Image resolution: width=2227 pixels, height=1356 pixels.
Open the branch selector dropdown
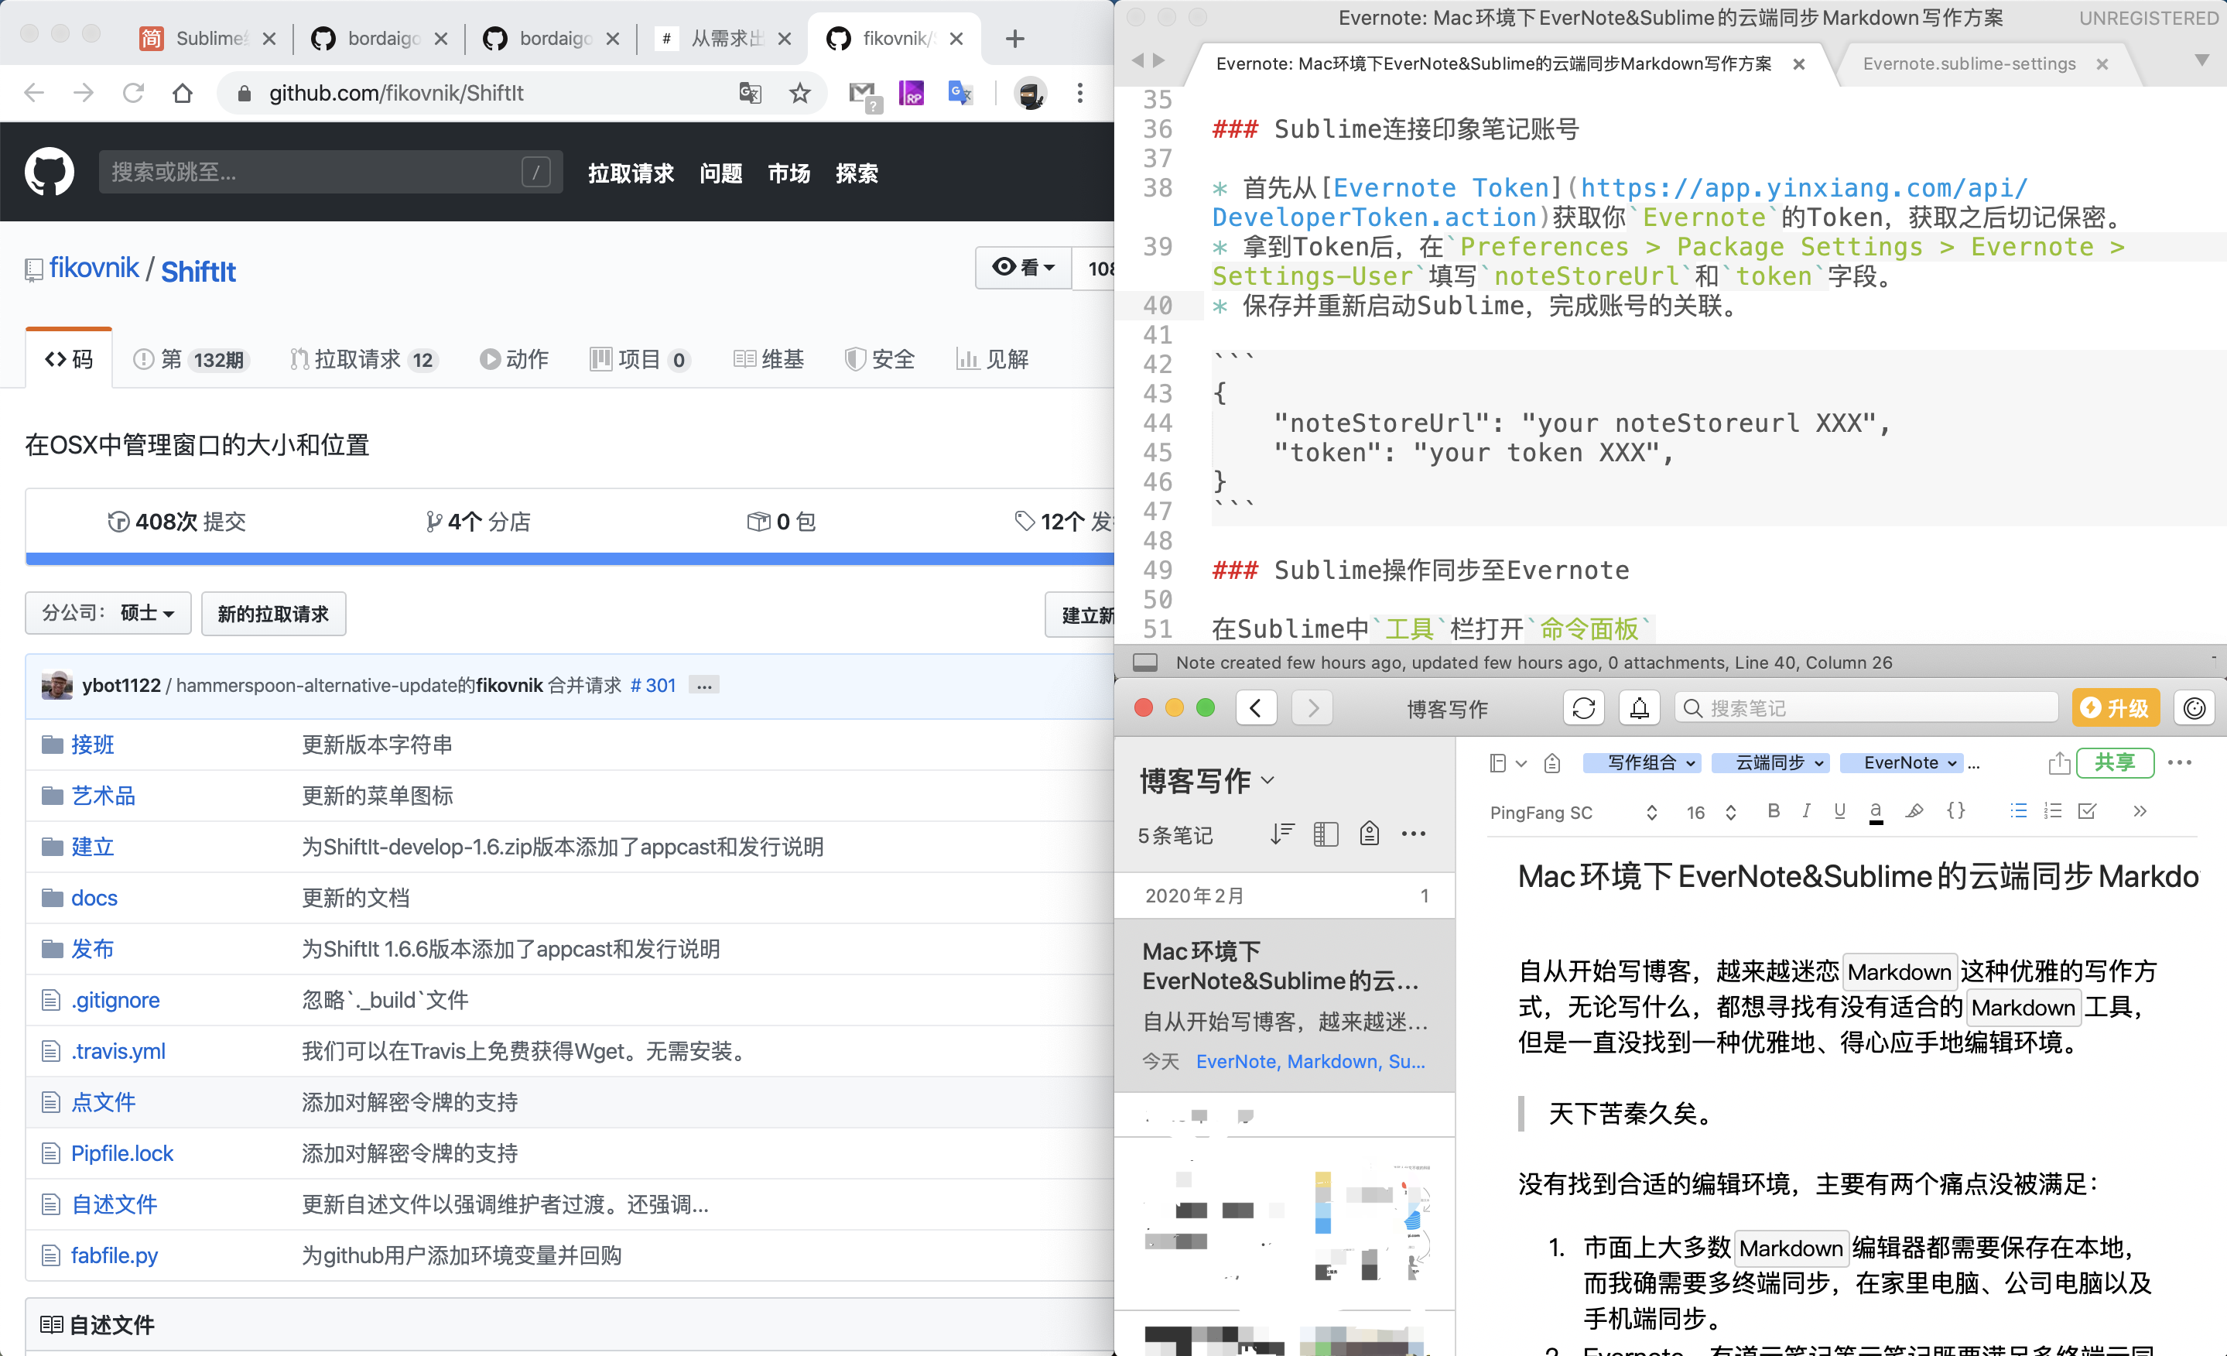[108, 613]
